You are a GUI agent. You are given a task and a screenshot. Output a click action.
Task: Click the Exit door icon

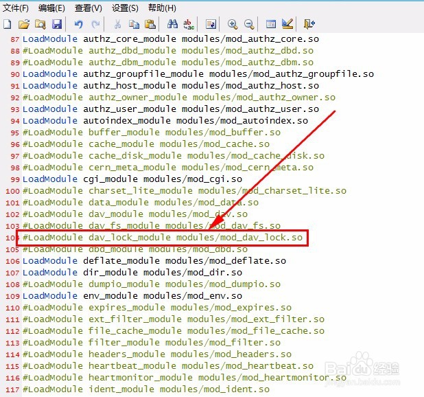[309, 24]
